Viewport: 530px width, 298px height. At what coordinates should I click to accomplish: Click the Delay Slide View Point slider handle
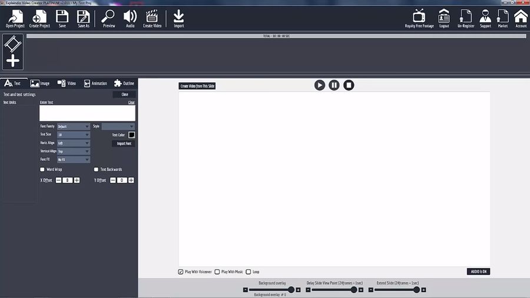[x=353, y=290]
